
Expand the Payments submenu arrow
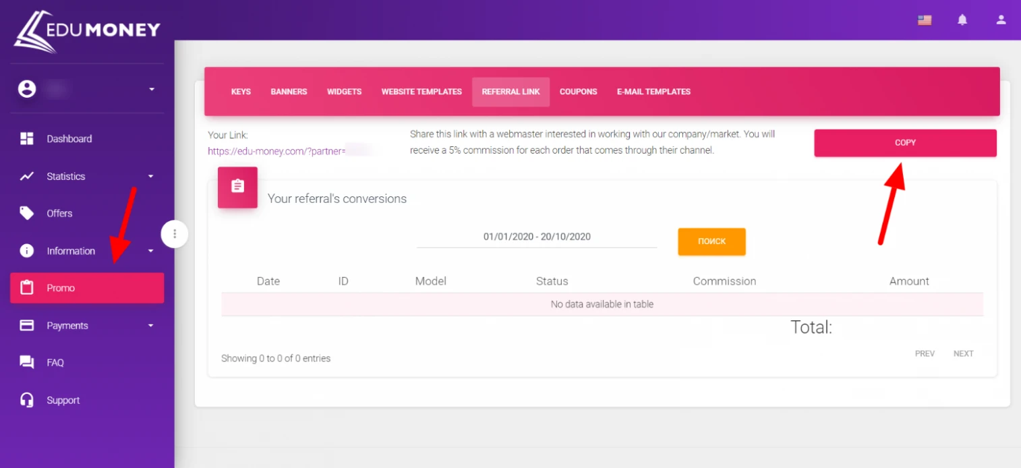pos(151,326)
